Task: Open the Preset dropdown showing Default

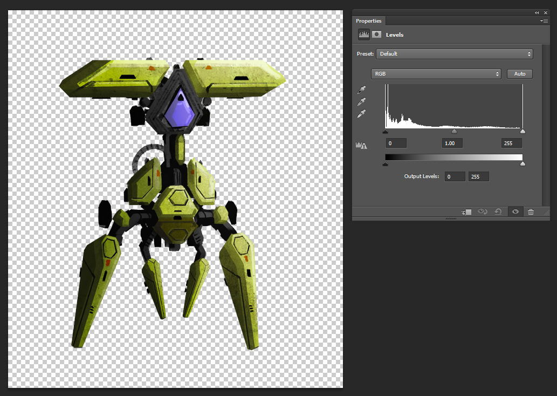Action: 454,54
